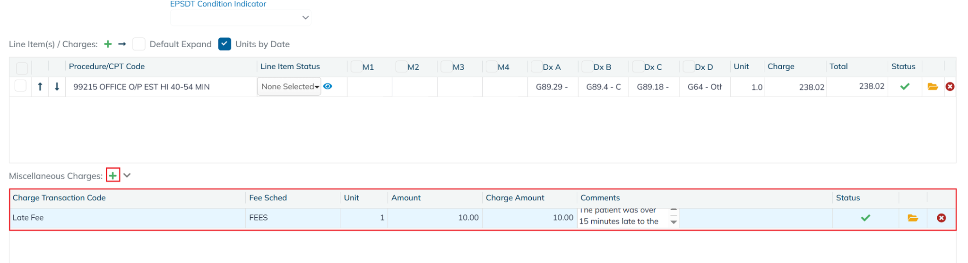Uncheck the Units by Date checkbox
The height and width of the screenshot is (263, 968).
[x=225, y=44]
